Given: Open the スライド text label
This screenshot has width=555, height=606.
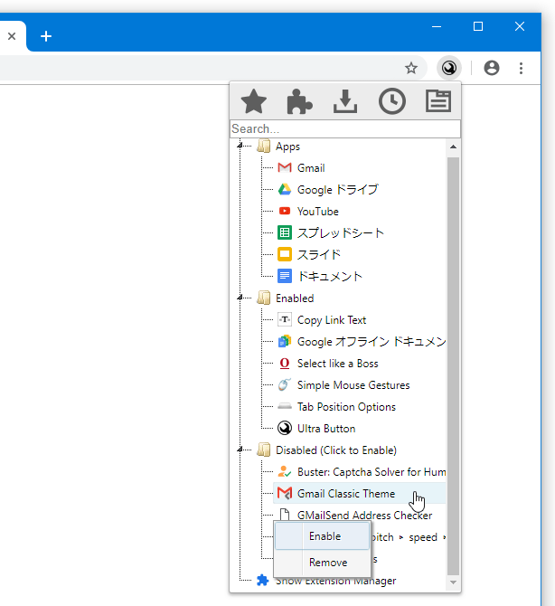Looking at the screenshot, I should tap(319, 255).
